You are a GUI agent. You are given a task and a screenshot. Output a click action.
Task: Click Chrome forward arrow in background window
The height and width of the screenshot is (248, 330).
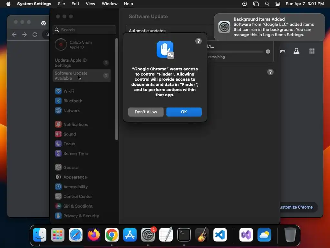24,35
